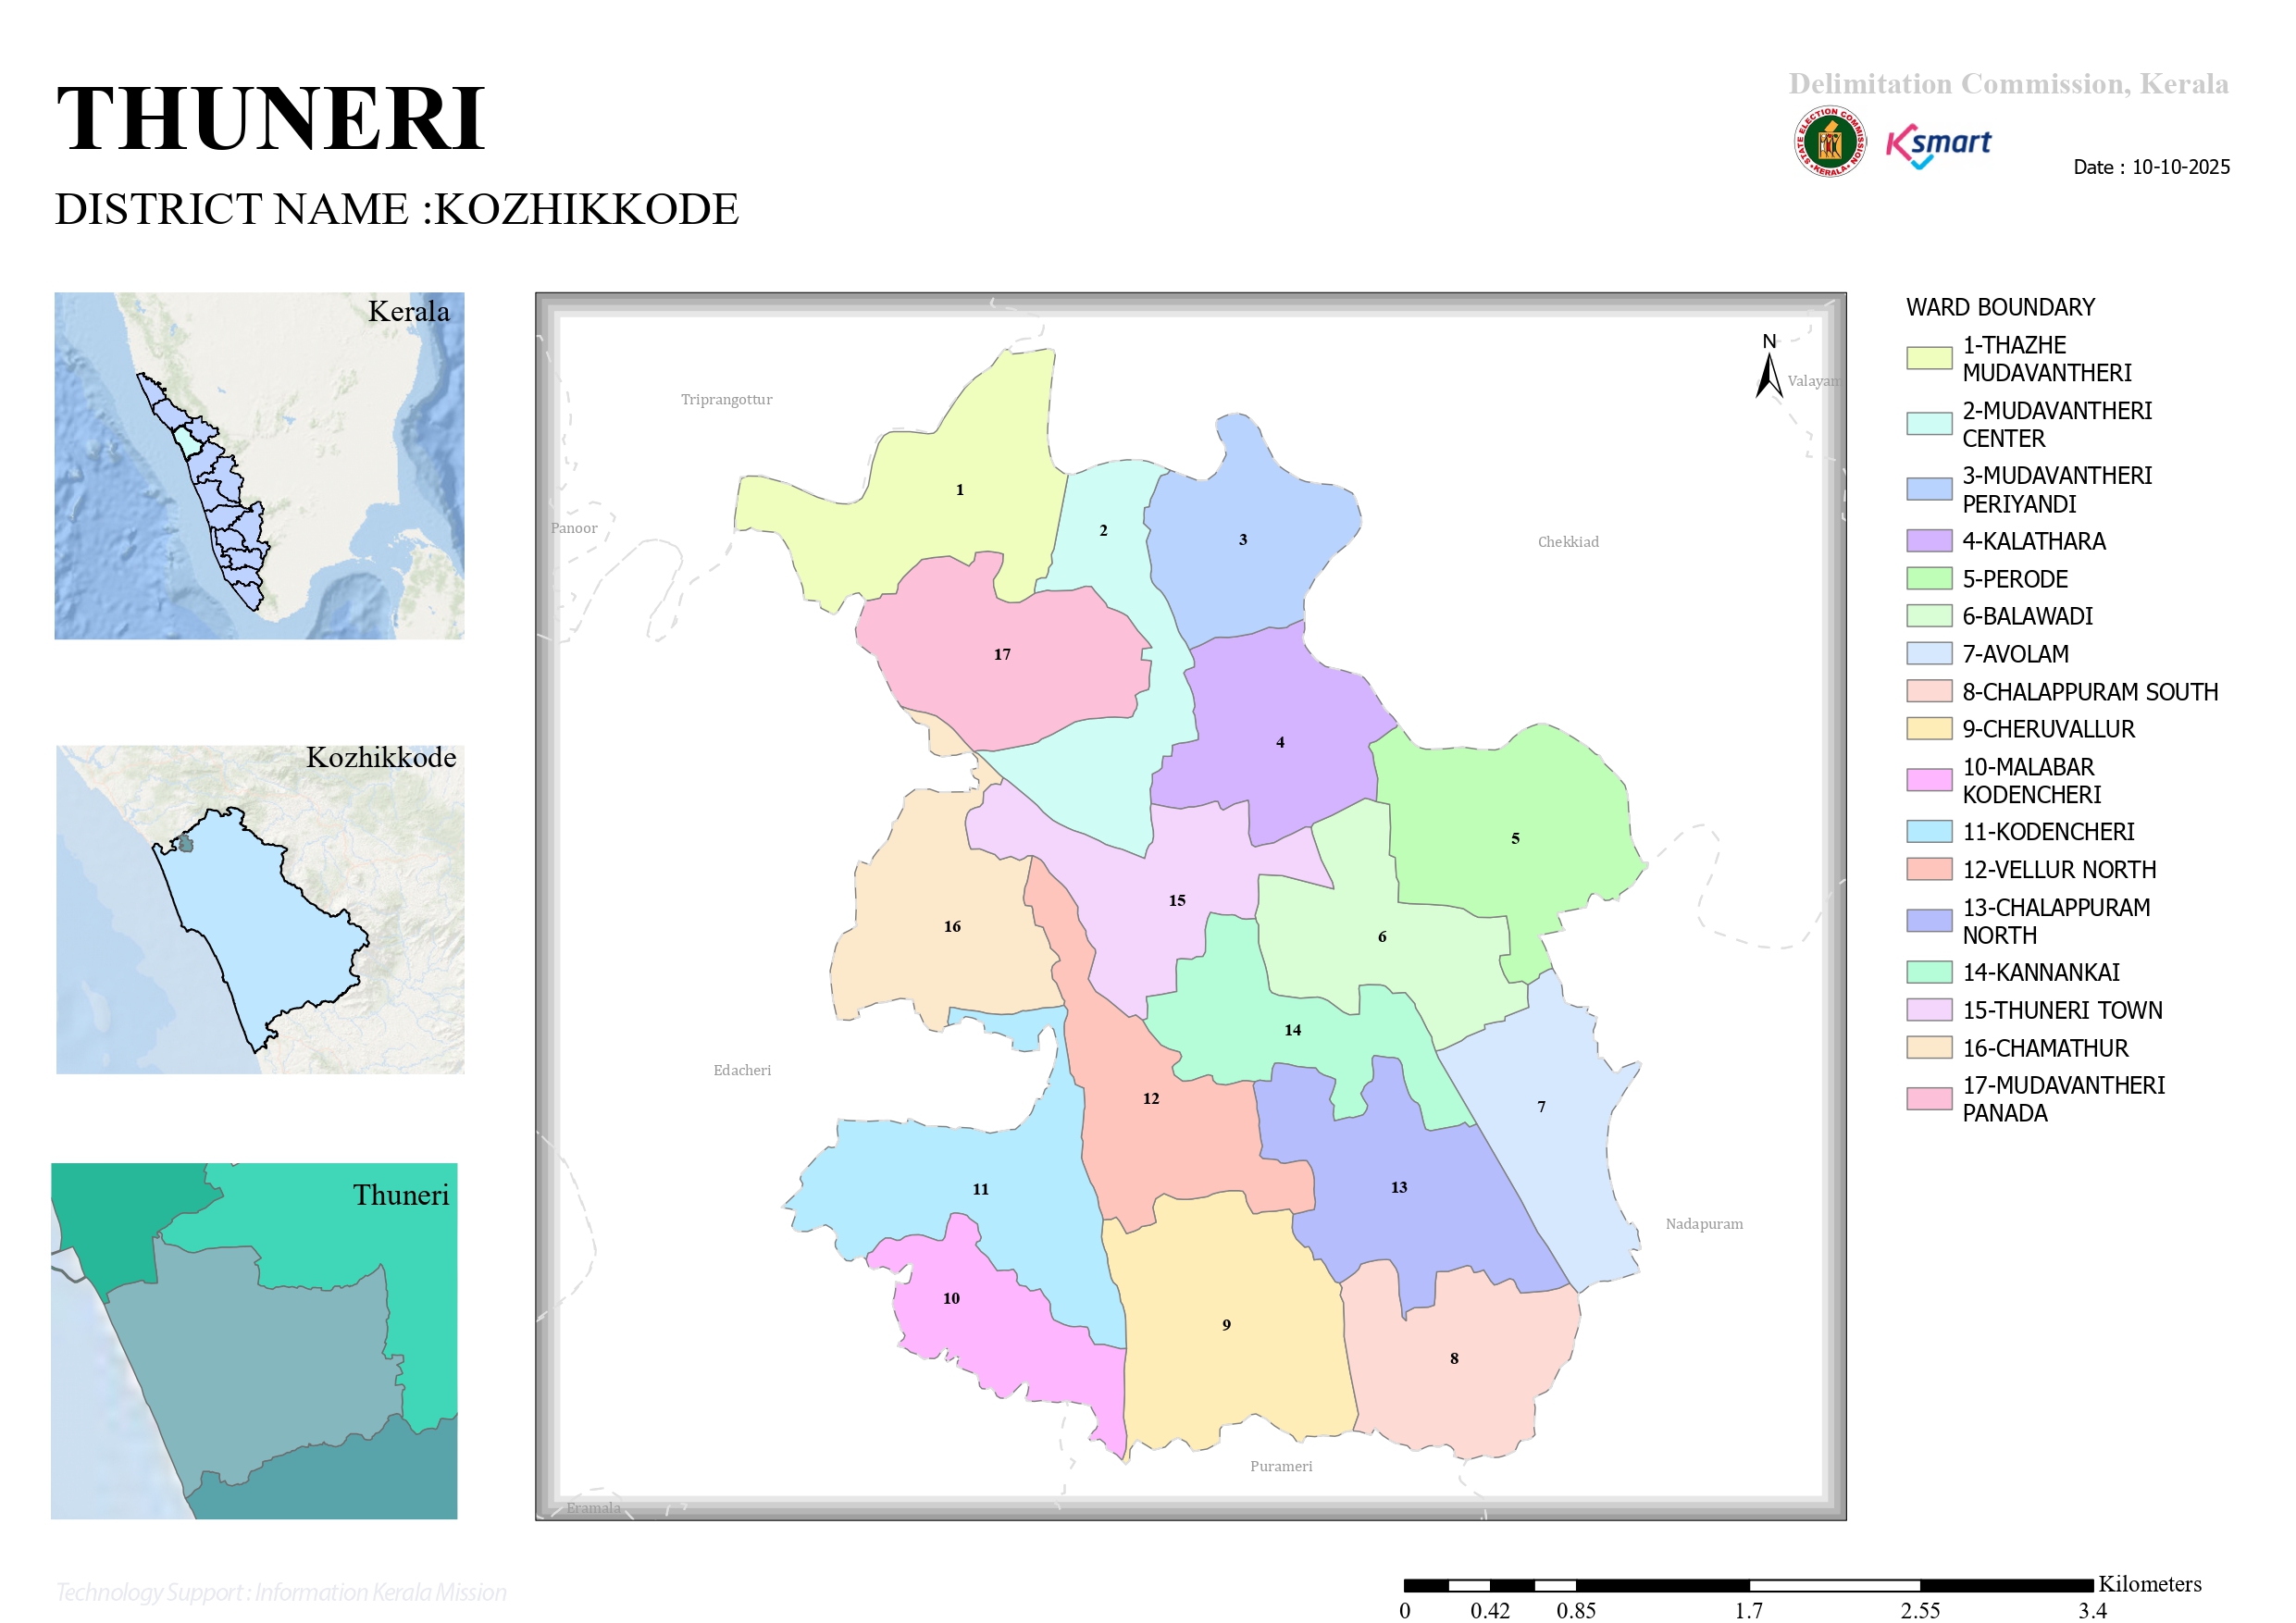
Task: Click the '15-THUNERI TOWN' legend label
Action: pos(2062,1011)
